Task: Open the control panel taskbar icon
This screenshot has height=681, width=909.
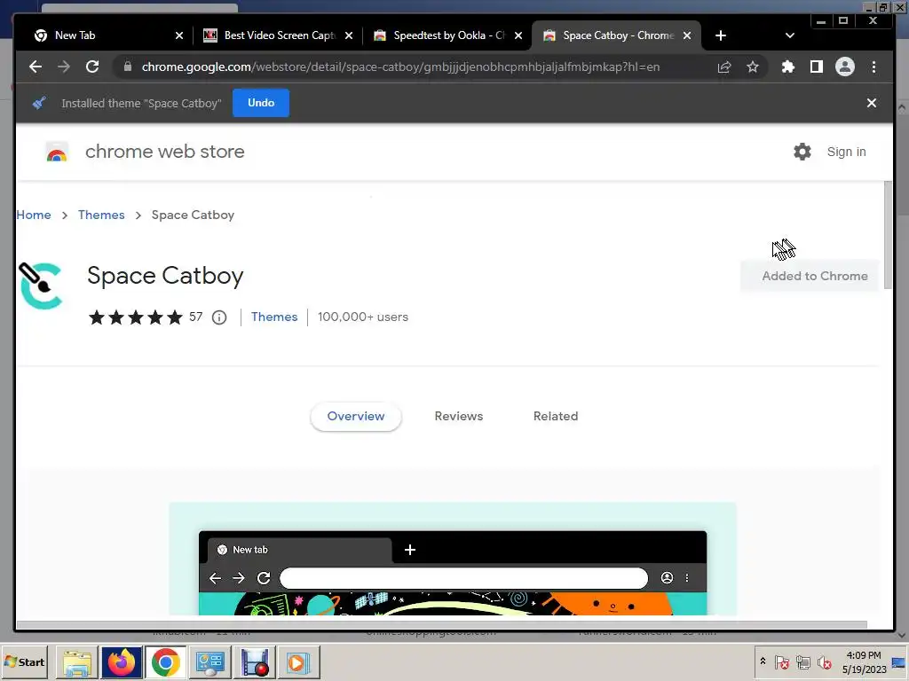Action: point(209,662)
